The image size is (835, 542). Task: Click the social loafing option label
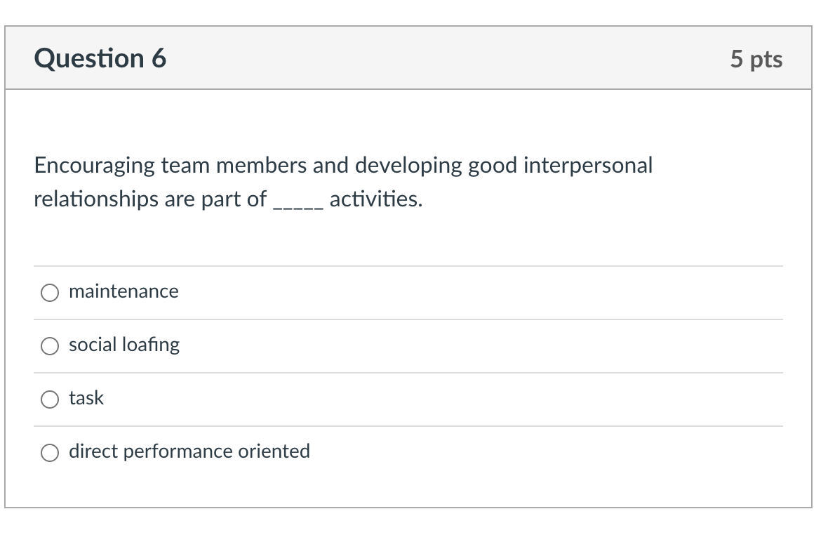(x=124, y=345)
